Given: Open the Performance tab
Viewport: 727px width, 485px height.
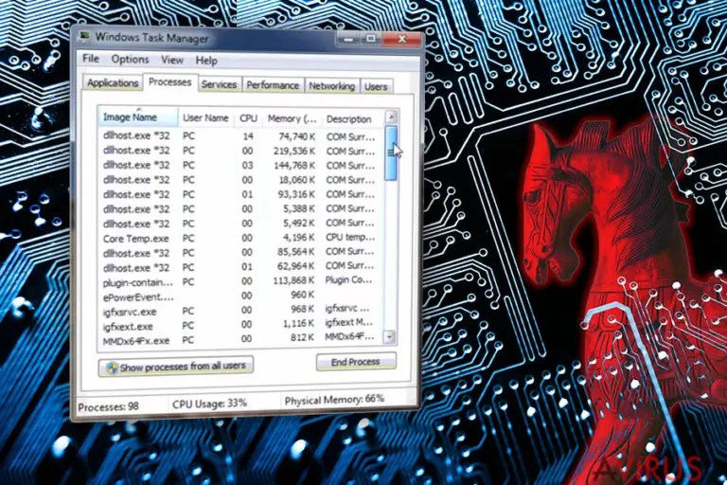Looking at the screenshot, I should coord(273,85).
